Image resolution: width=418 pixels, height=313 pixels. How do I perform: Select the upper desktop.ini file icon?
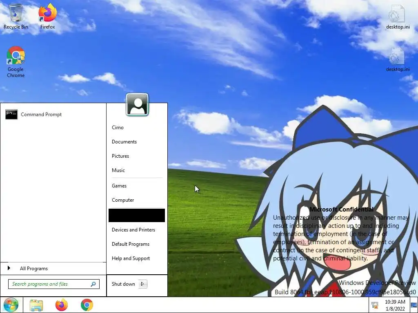pyautogui.click(x=398, y=16)
